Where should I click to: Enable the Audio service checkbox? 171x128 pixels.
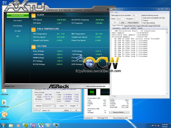tap(142, 18)
